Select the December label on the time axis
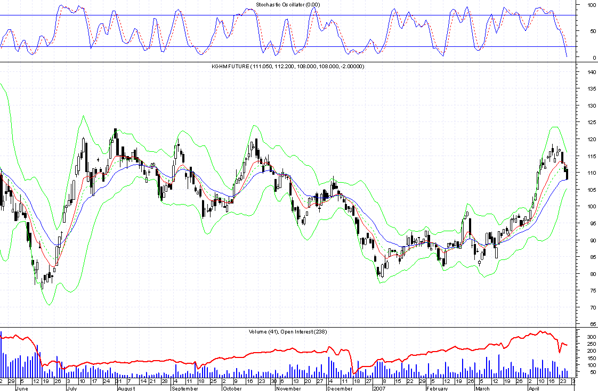This screenshot has width=598, height=391. pos(340,388)
